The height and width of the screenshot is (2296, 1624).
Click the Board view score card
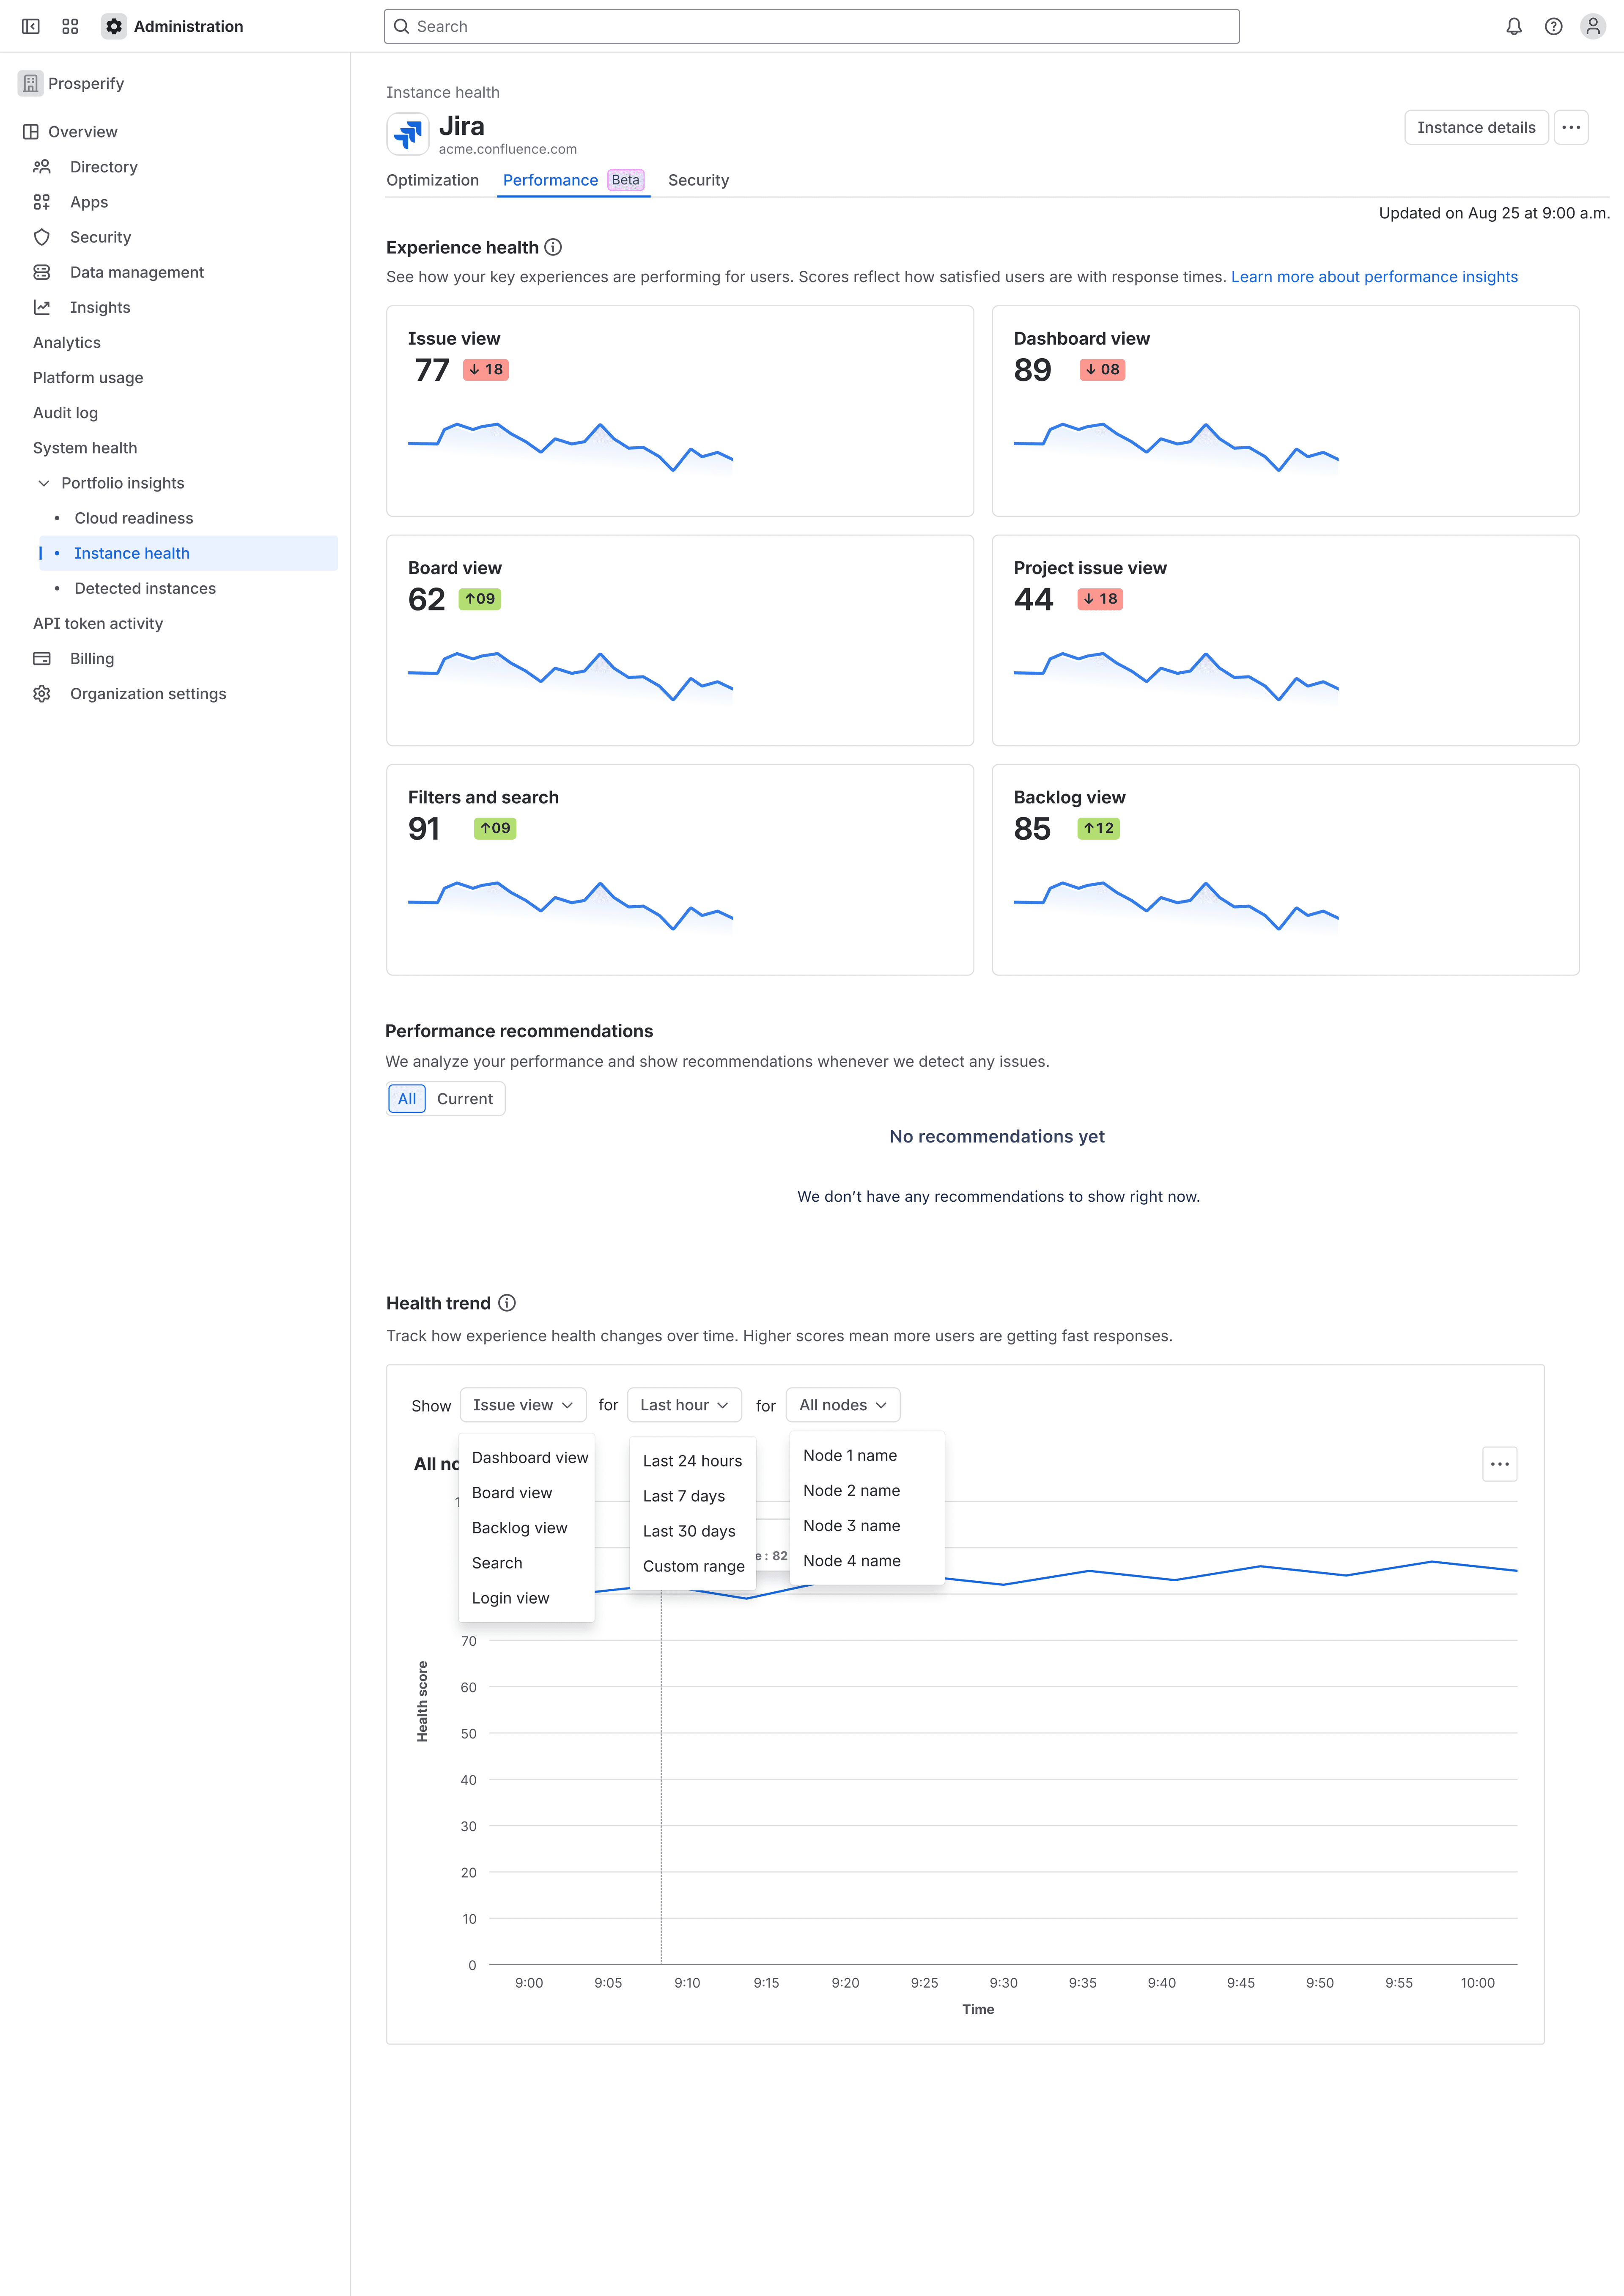[680, 640]
